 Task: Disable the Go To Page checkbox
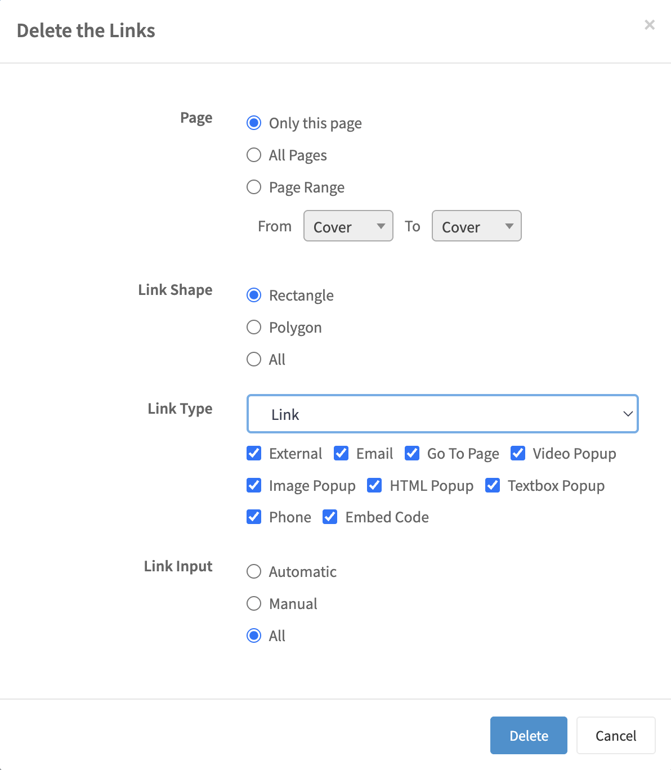pos(412,453)
